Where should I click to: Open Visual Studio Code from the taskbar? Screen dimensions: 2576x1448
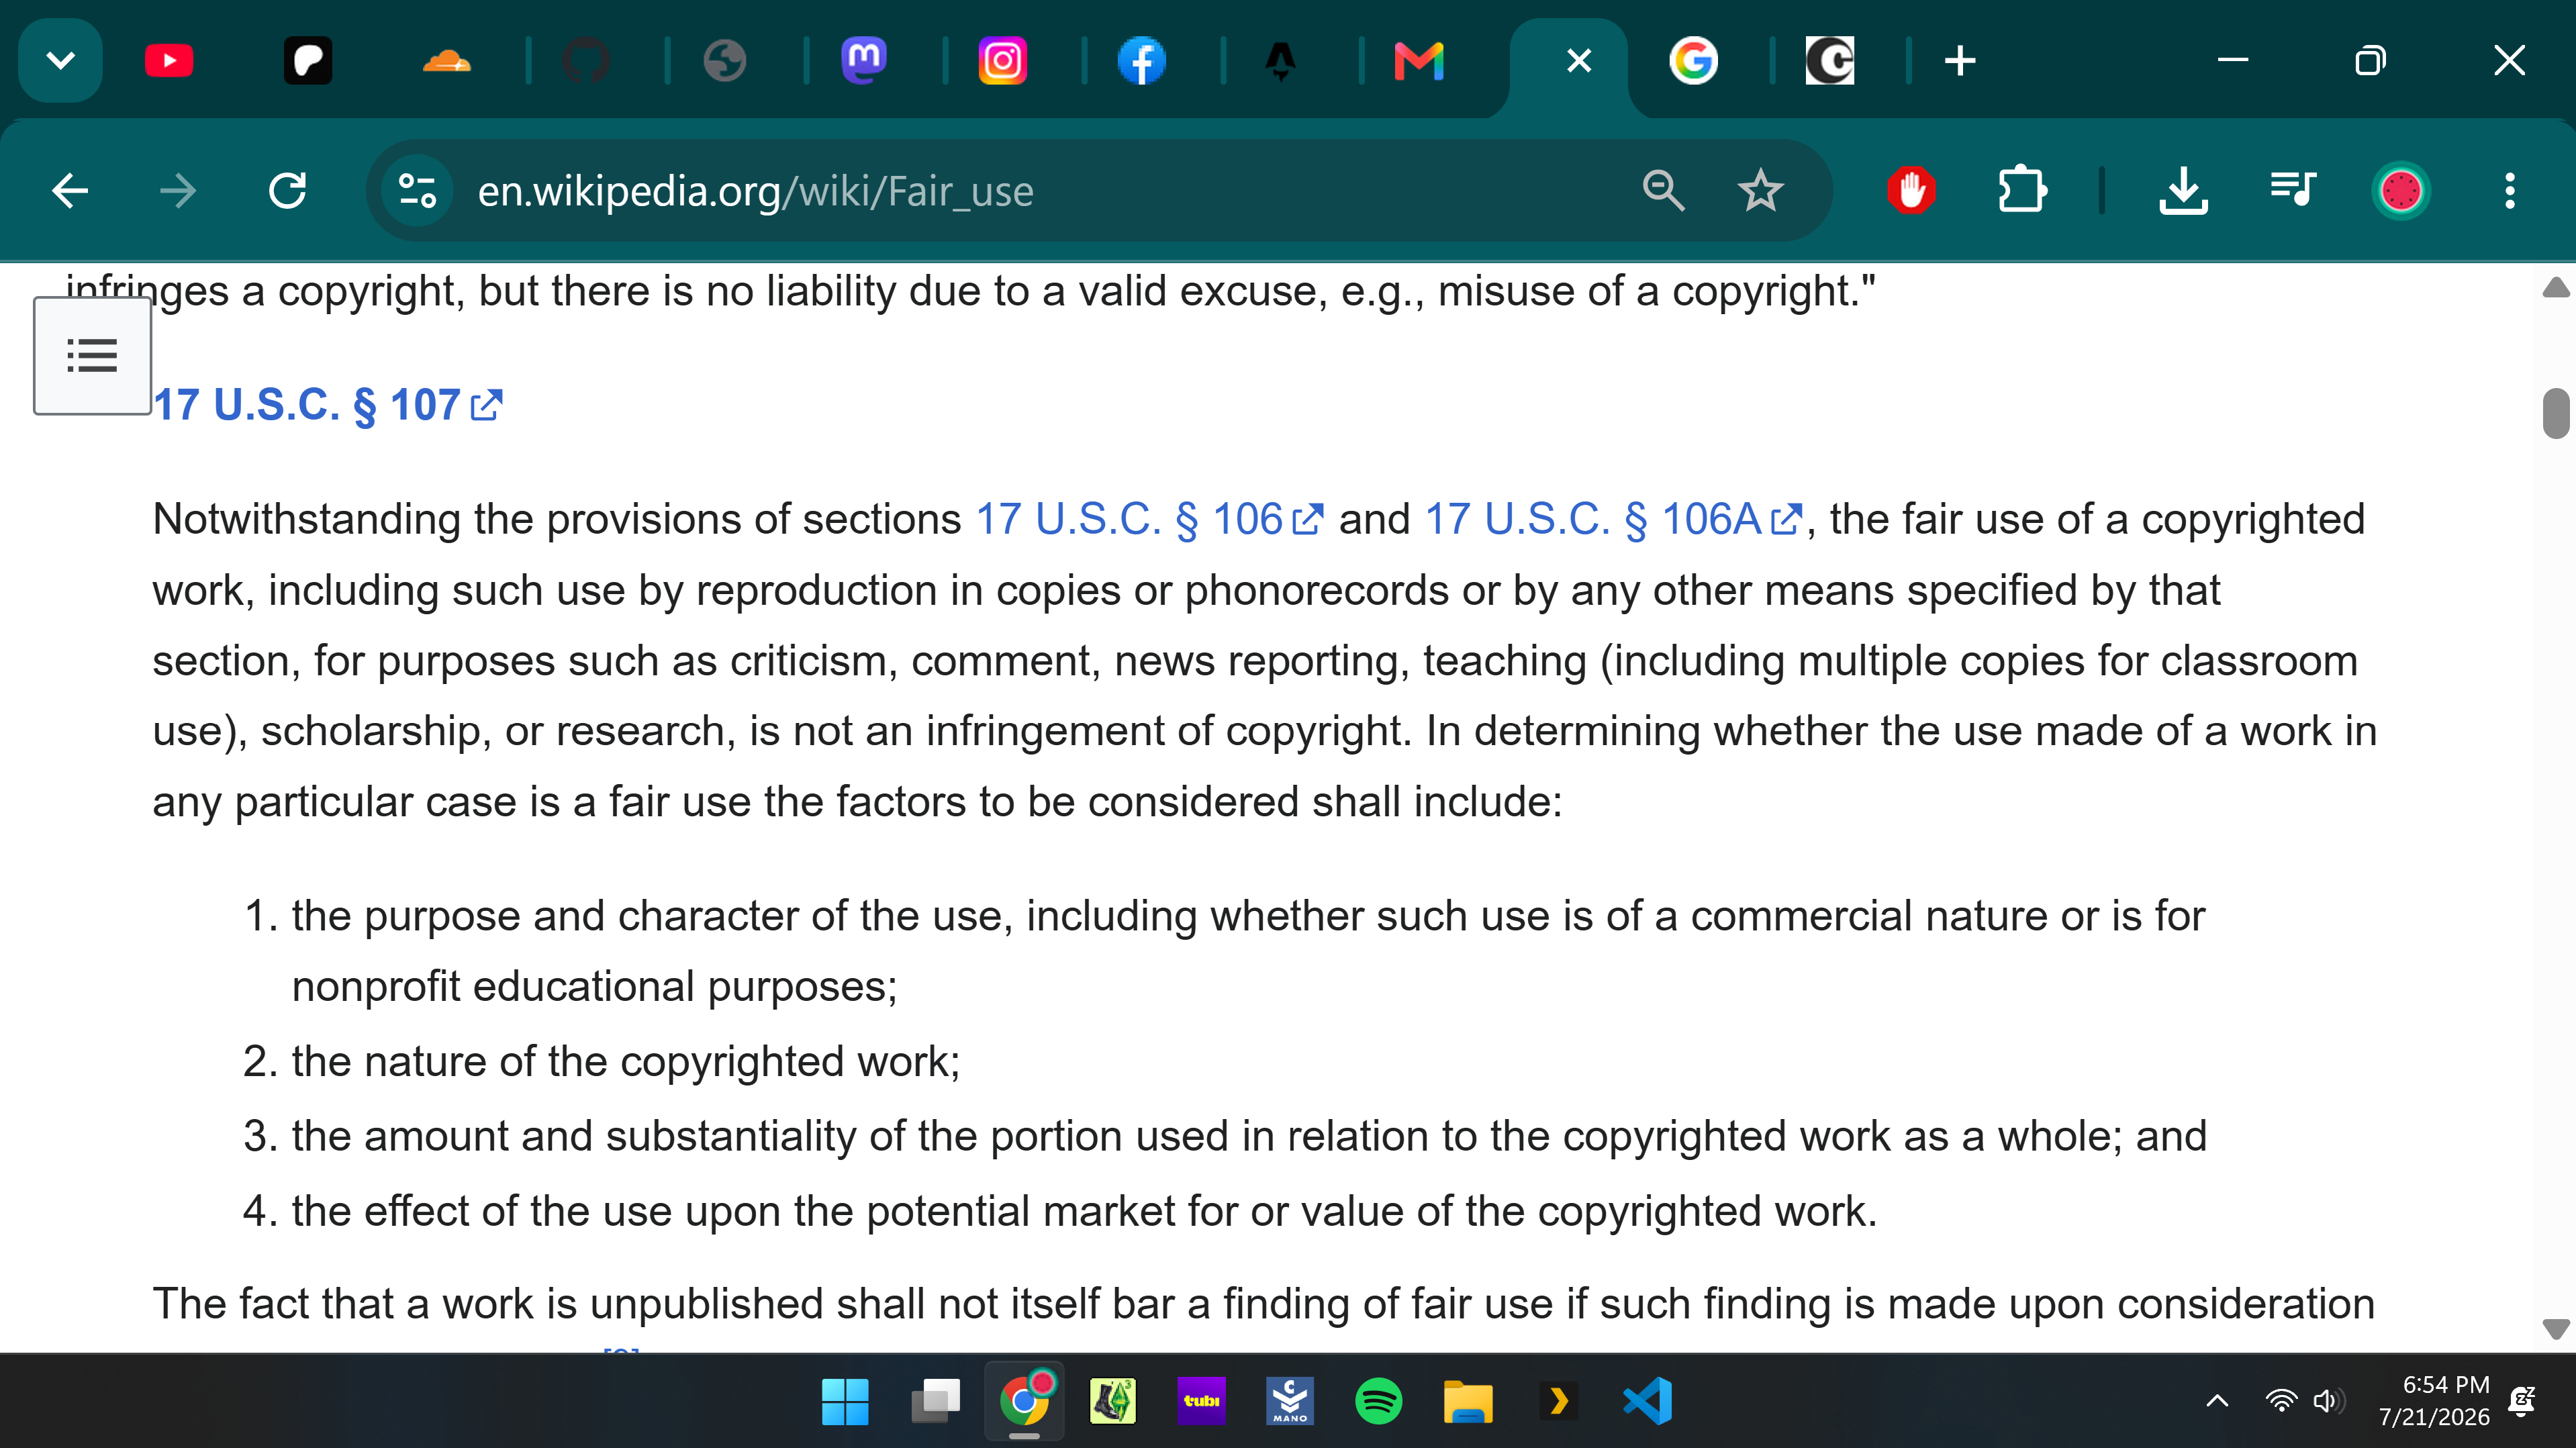pos(1646,1401)
